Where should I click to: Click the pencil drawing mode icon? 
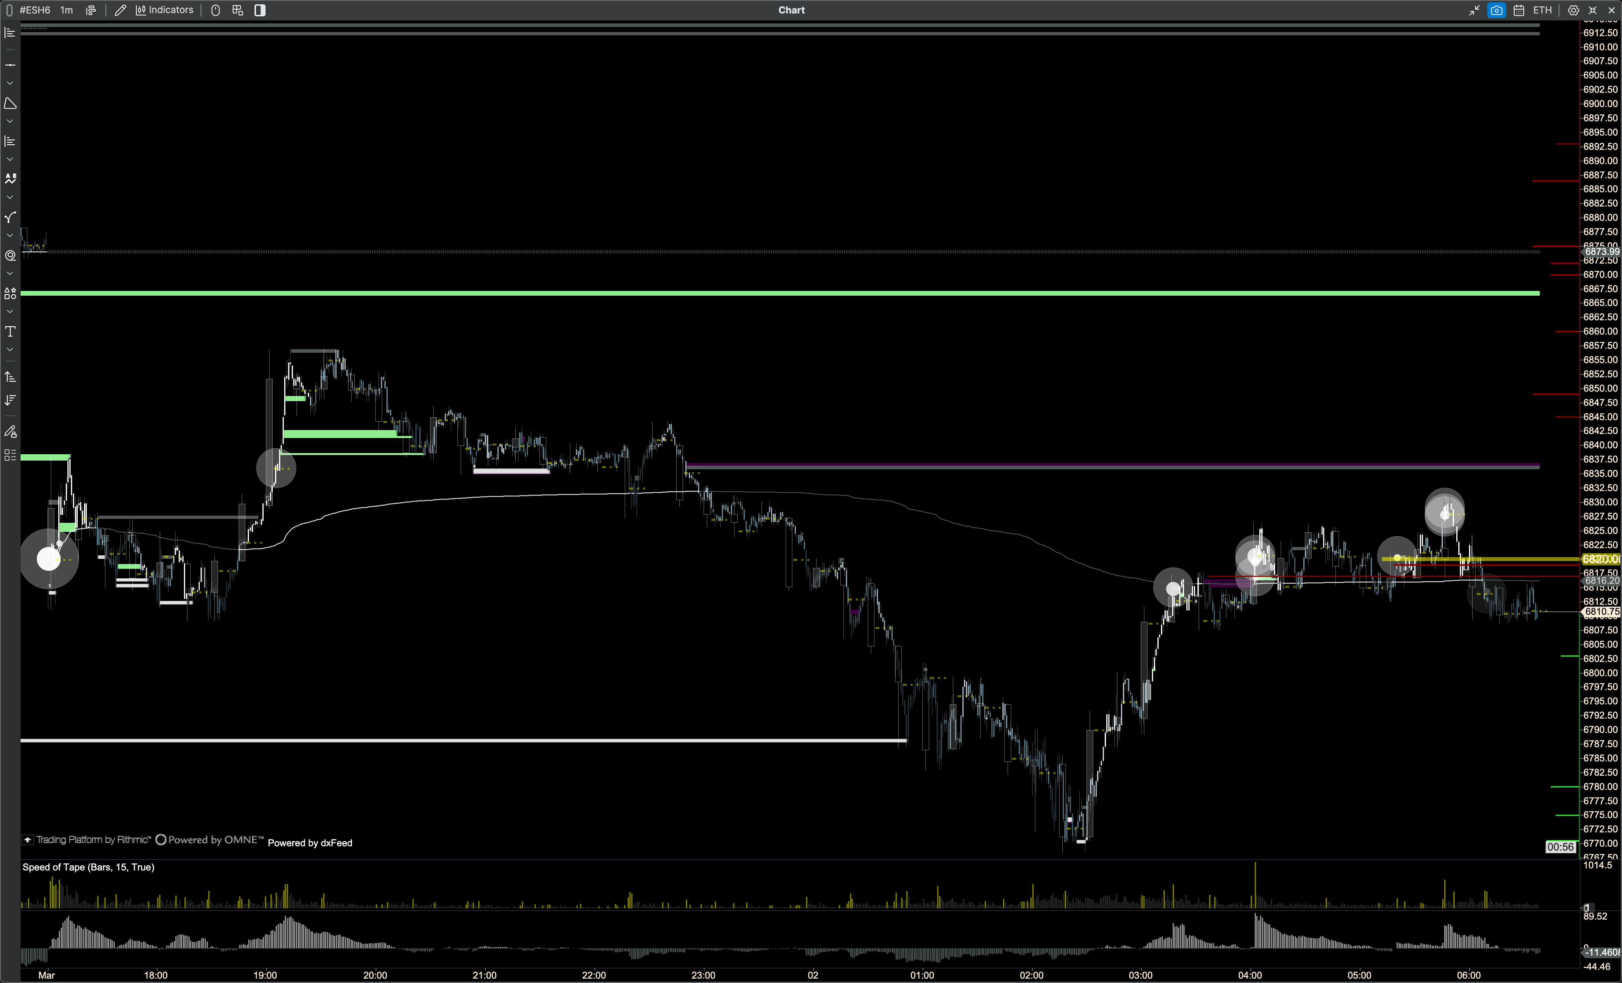pos(120,10)
